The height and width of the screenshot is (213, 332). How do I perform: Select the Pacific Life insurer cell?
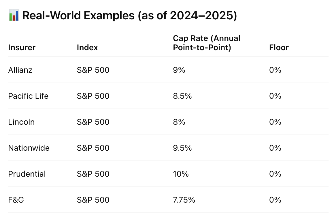(x=28, y=96)
